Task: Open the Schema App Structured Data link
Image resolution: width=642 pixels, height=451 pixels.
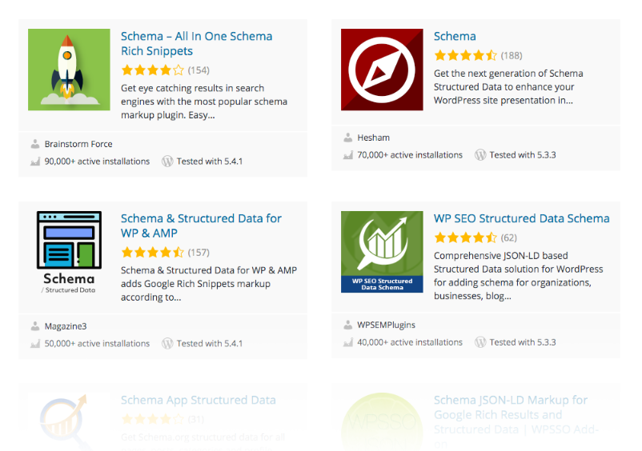Action: pos(199,400)
